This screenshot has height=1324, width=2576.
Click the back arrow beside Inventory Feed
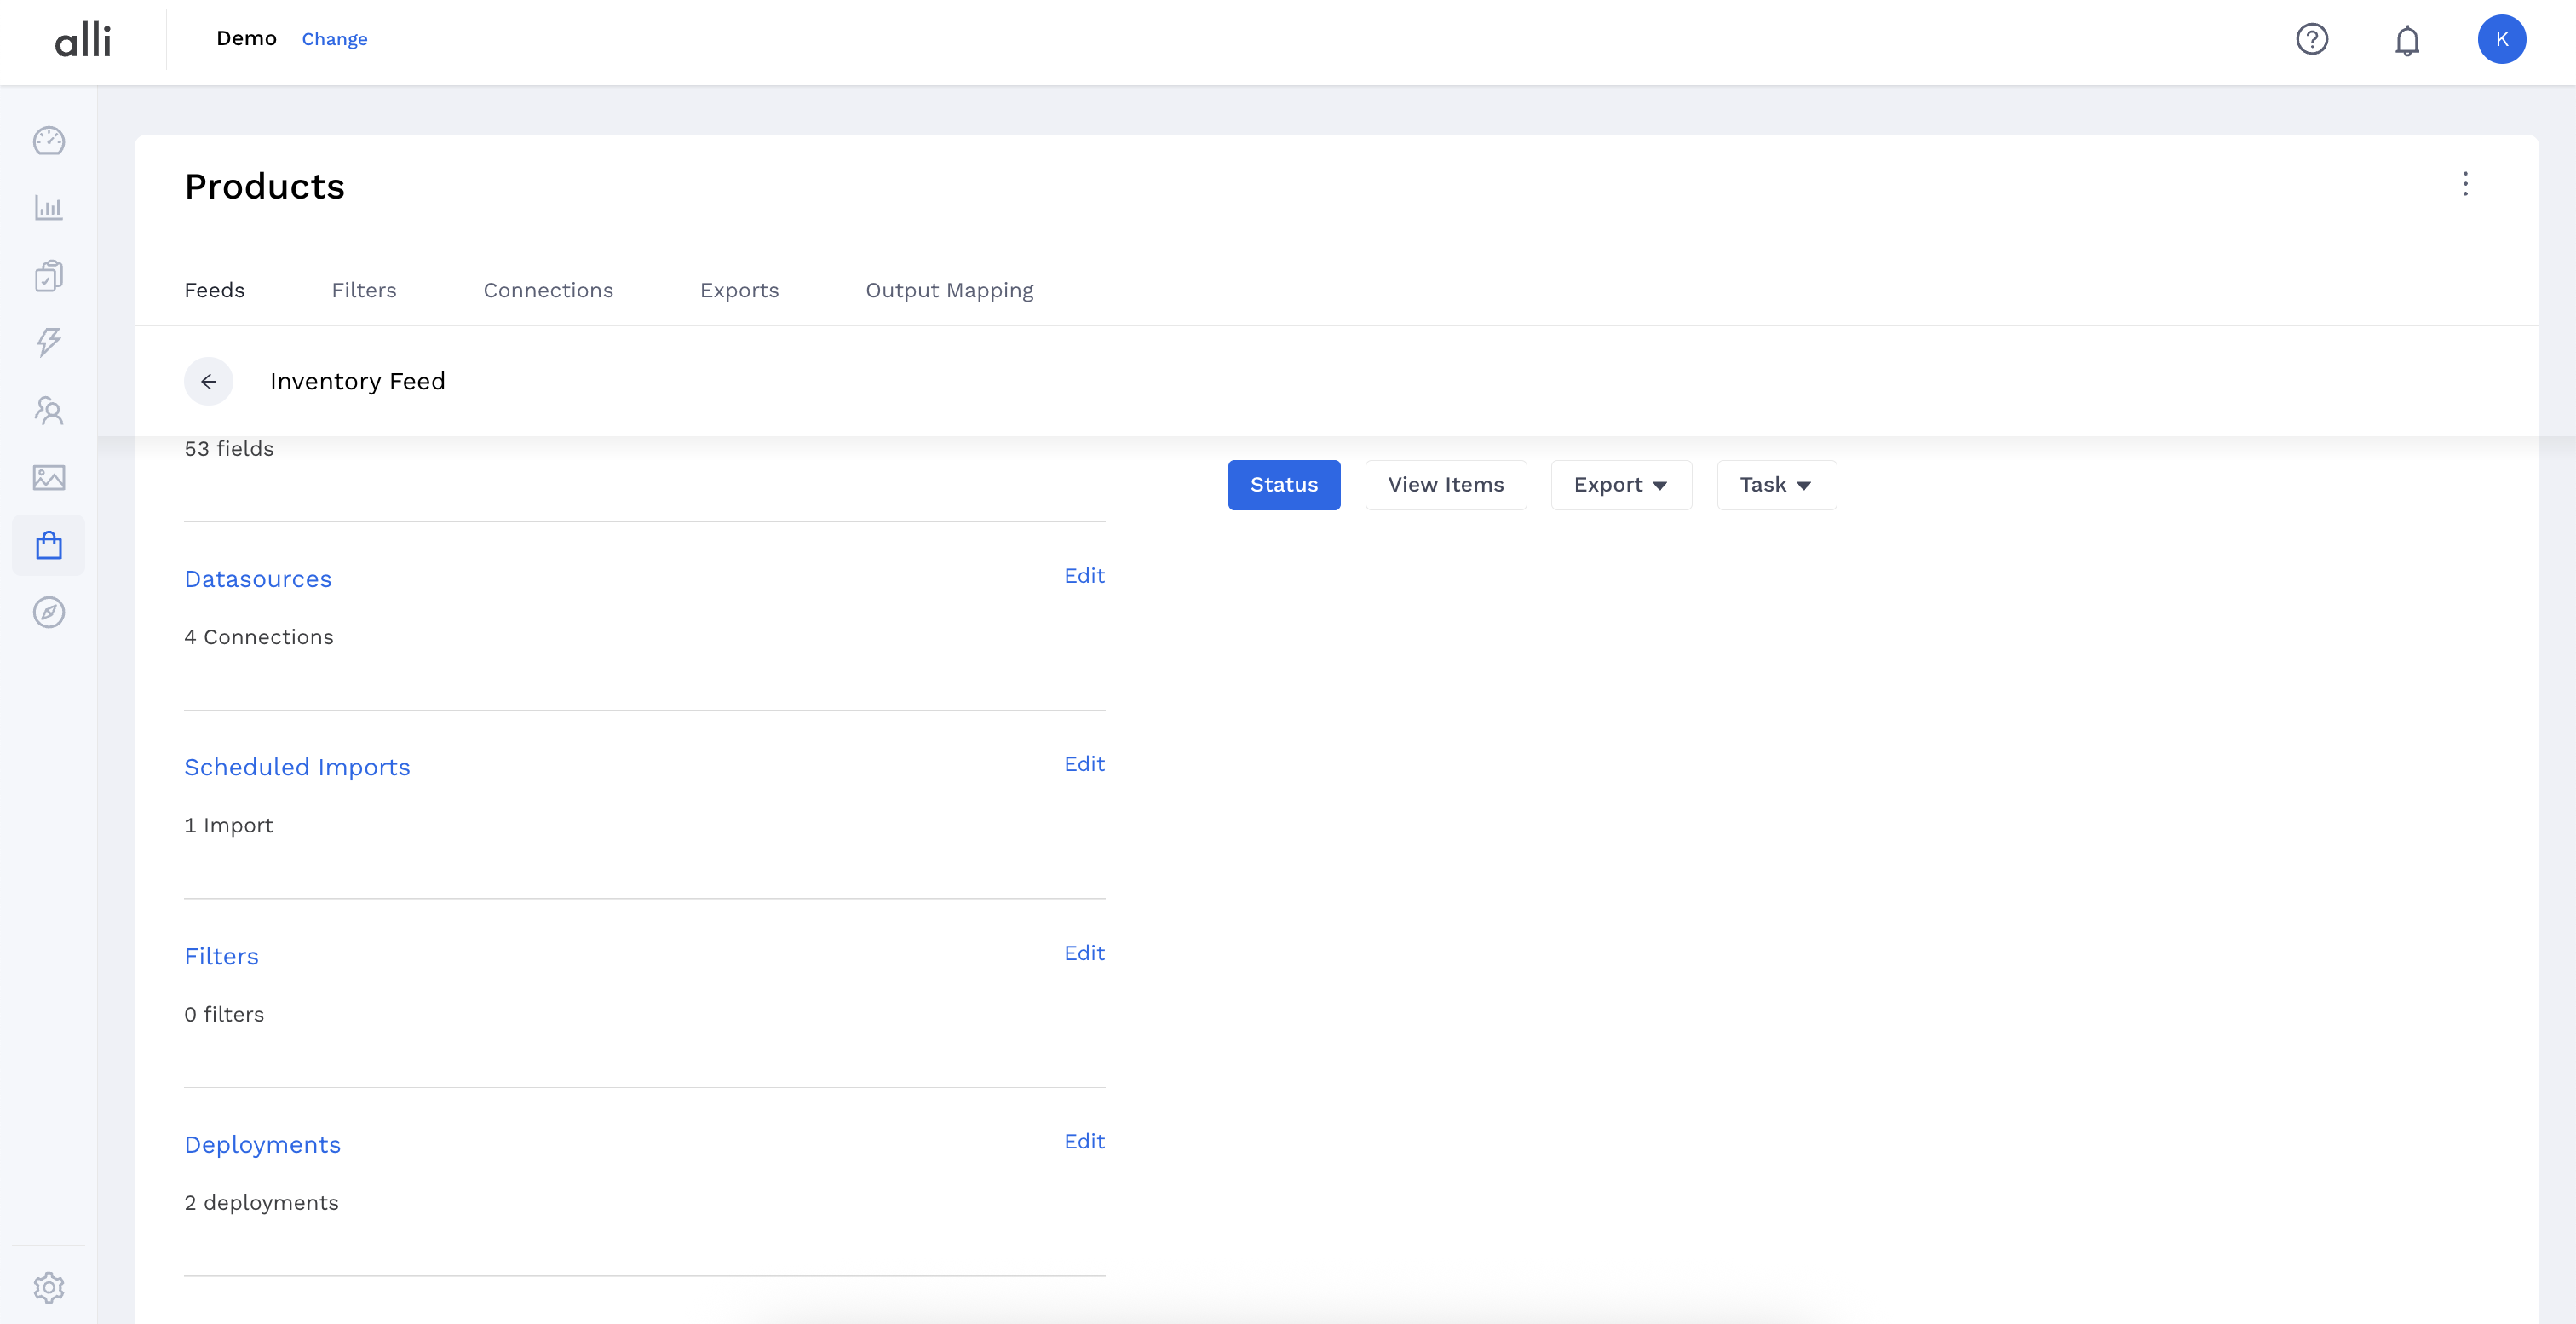pos(208,381)
